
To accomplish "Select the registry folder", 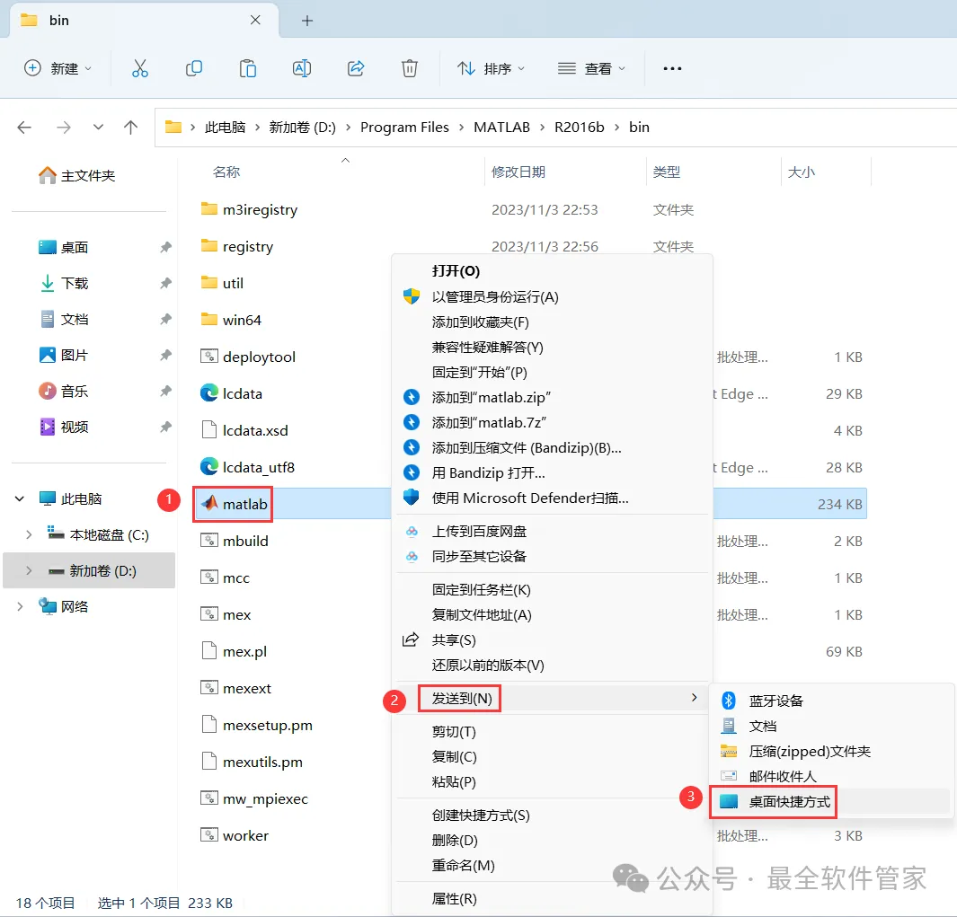I will coord(237,246).
